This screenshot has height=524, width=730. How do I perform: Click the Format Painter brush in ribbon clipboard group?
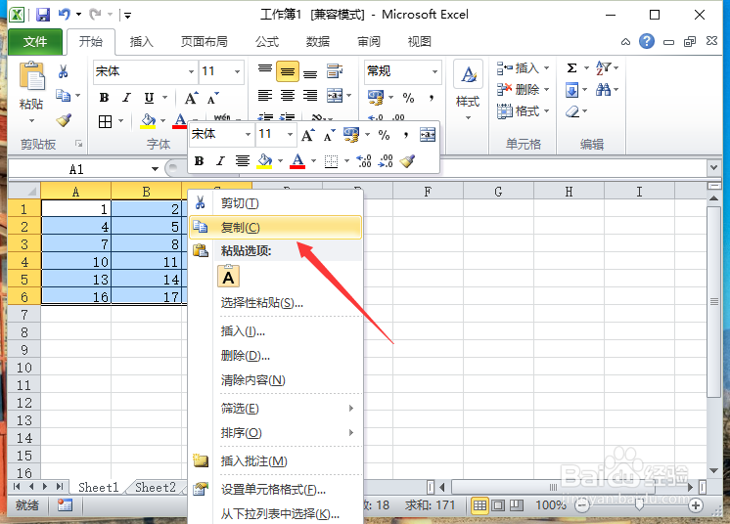[x=64, y=120]
